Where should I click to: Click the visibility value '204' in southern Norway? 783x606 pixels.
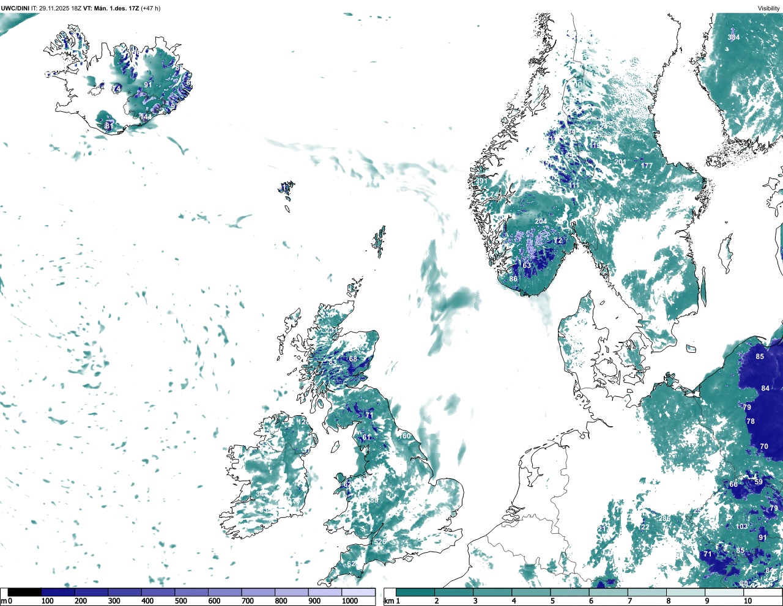541,221
